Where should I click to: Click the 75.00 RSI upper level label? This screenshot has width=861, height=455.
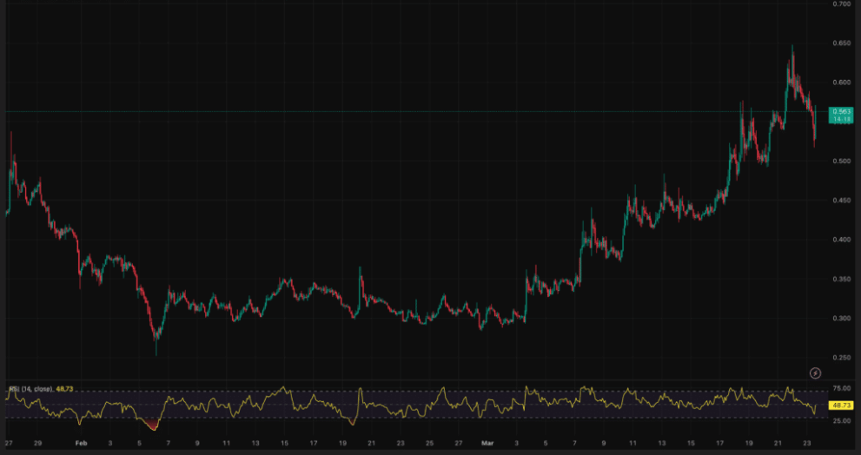pyautogui.click(x=841, y=390)
